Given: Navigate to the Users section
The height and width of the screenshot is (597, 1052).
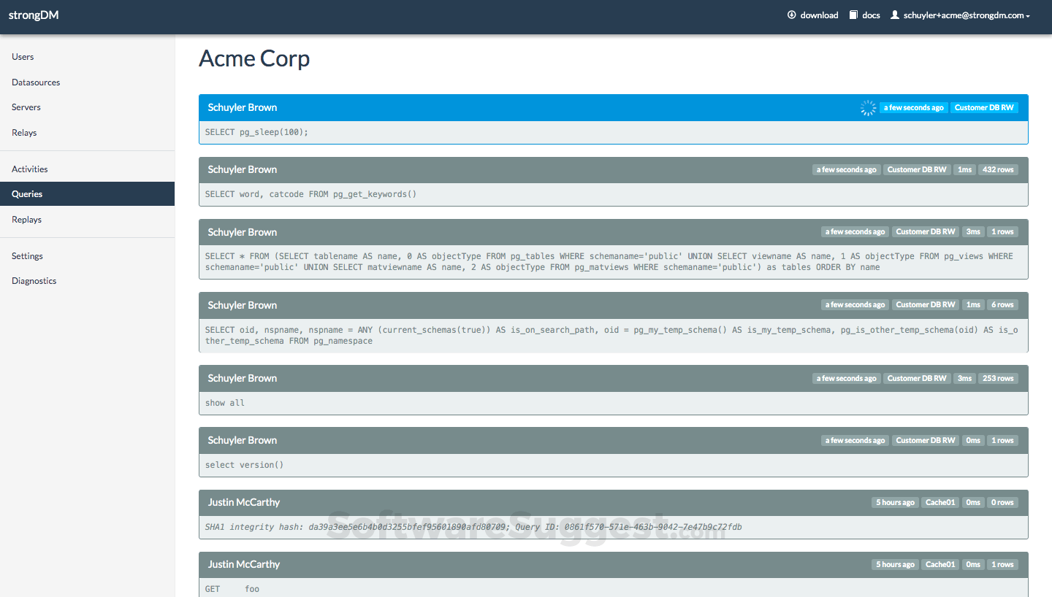Looking at the screenshot, I should point(22,56).
